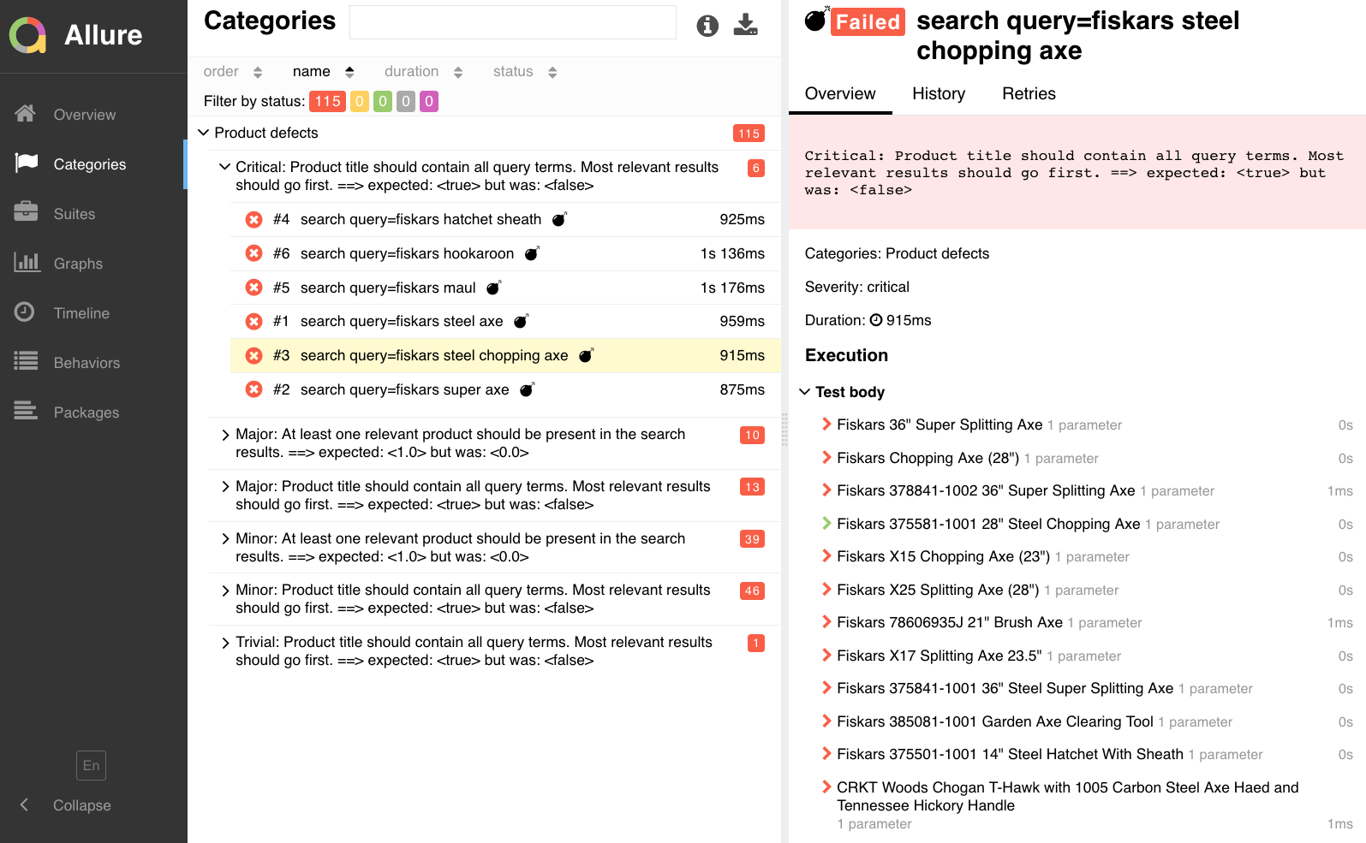Open Graphs from the sidebar
The width and height of the screenshot is (1366, 843).
pyautogui.click(x=77, y=264)
